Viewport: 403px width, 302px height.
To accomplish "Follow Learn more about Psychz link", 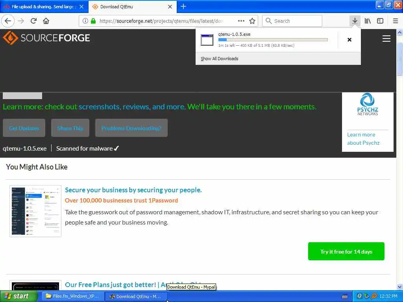I will point(363,139).
